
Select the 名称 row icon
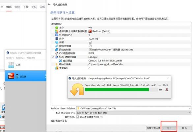57,27
